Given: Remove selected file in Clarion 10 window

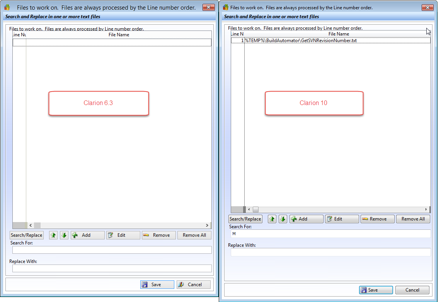Looking at the screenshot, I should 378,219.
